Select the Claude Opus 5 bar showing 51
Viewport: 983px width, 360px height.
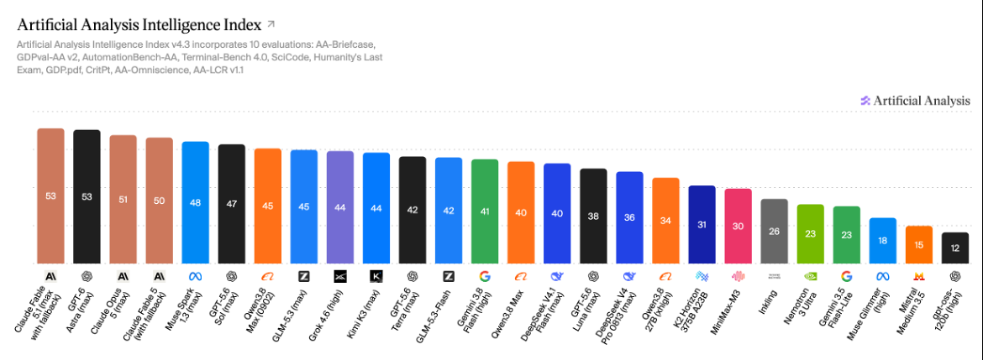tap(123, 199)
